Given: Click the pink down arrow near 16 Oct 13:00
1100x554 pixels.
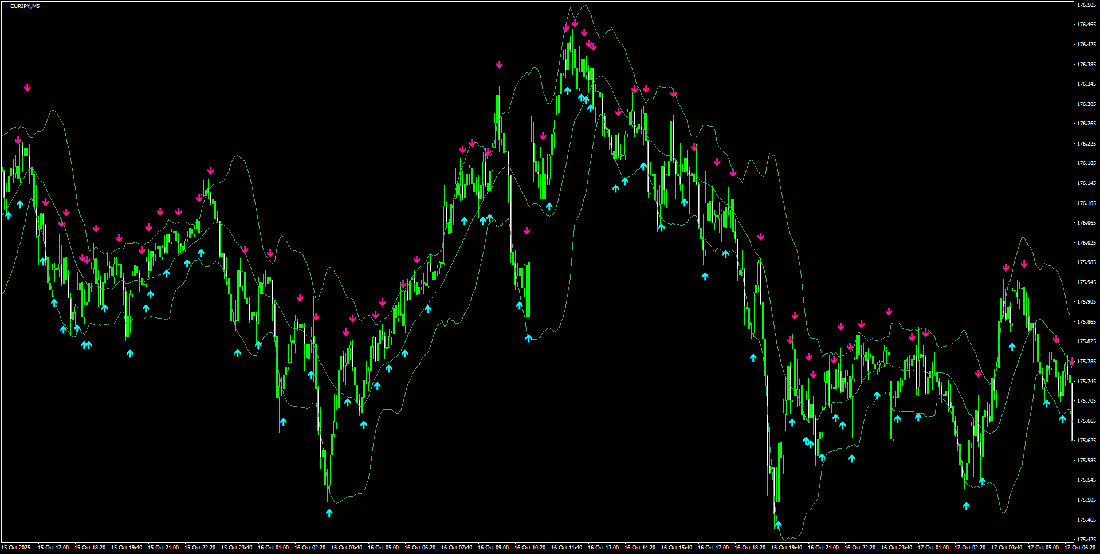Looking at the screenshot, I should [x=618, y=111].
